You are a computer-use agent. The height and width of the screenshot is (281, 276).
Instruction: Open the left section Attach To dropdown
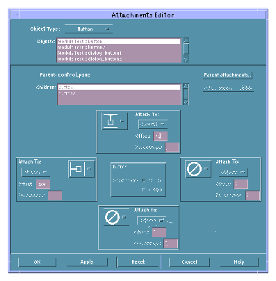(x=35, y=172)
